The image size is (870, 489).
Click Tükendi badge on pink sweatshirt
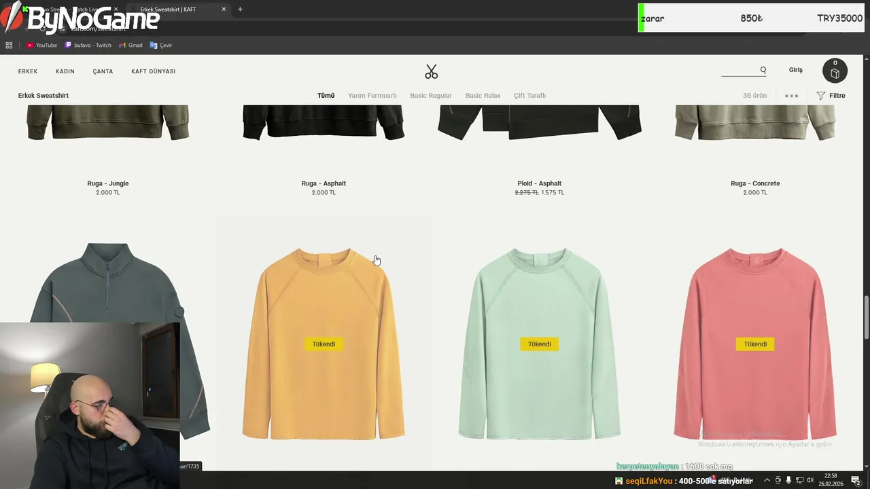point(755,344)
